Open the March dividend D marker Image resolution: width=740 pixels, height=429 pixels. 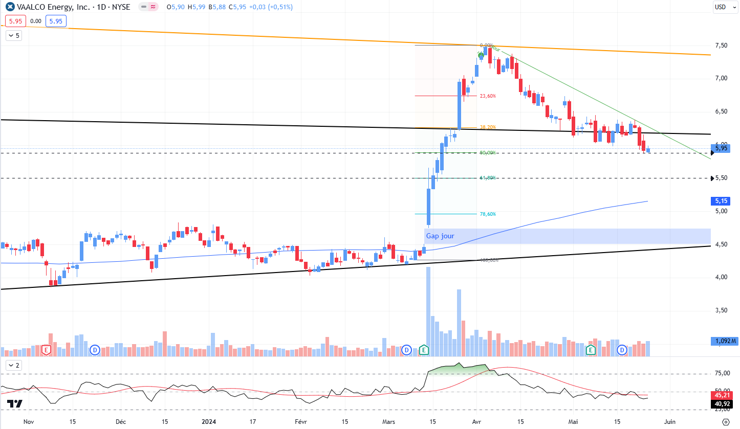pyautogui.click(x=406, y=350)
